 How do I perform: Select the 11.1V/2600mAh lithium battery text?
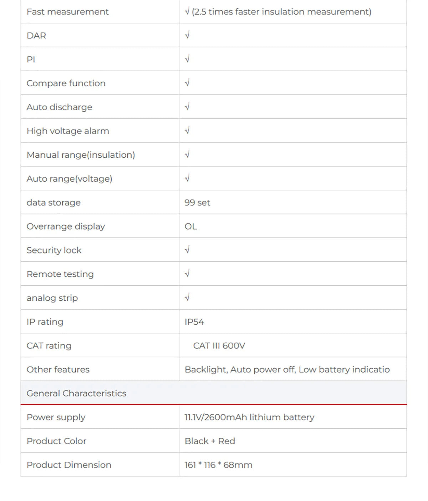pos(249,417)
